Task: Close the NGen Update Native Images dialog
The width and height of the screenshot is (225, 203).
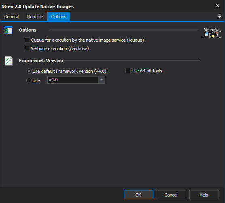Action: pos(218,6)
